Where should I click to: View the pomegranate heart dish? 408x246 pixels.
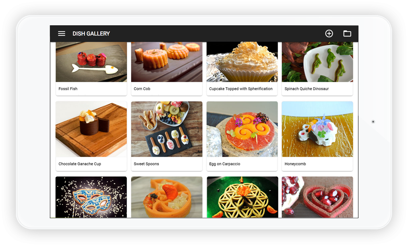click(x=317, y=197)
